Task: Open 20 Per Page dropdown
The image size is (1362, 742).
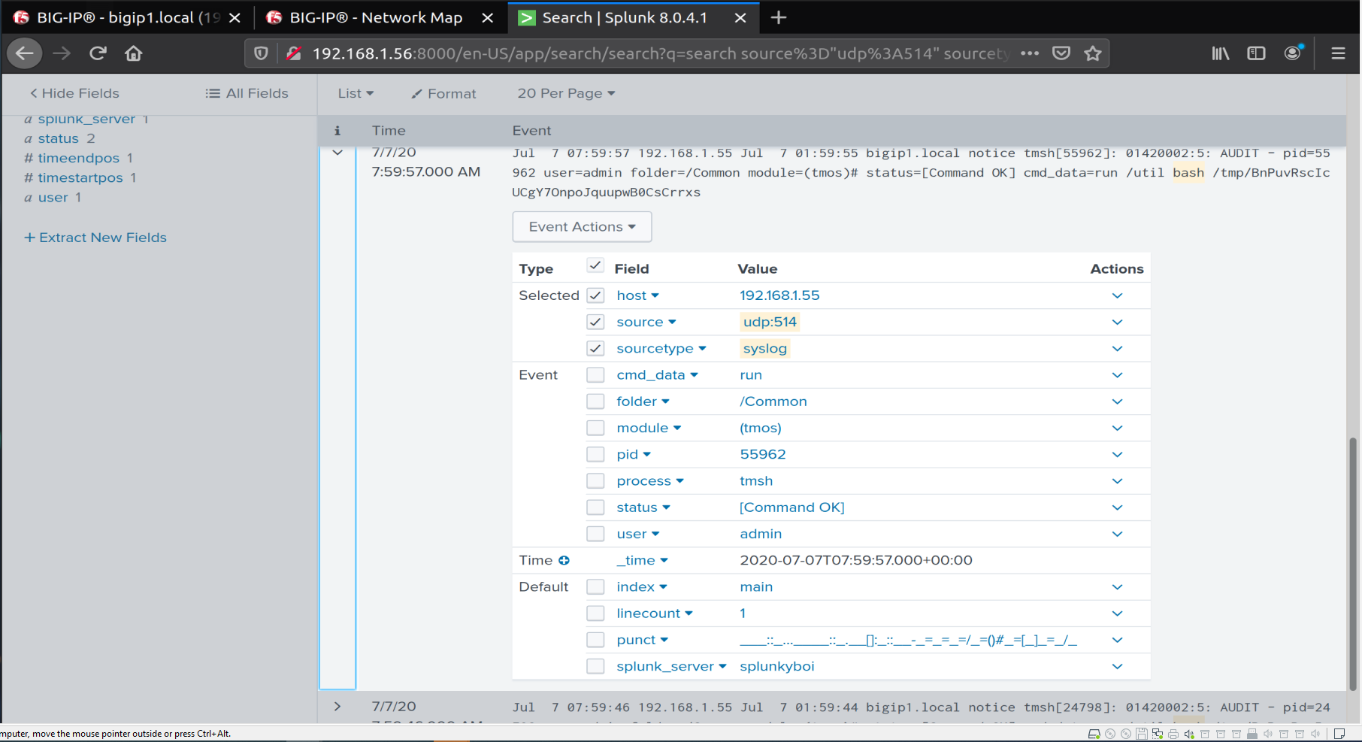Action: pyautogui.click(x=566, y=93)
